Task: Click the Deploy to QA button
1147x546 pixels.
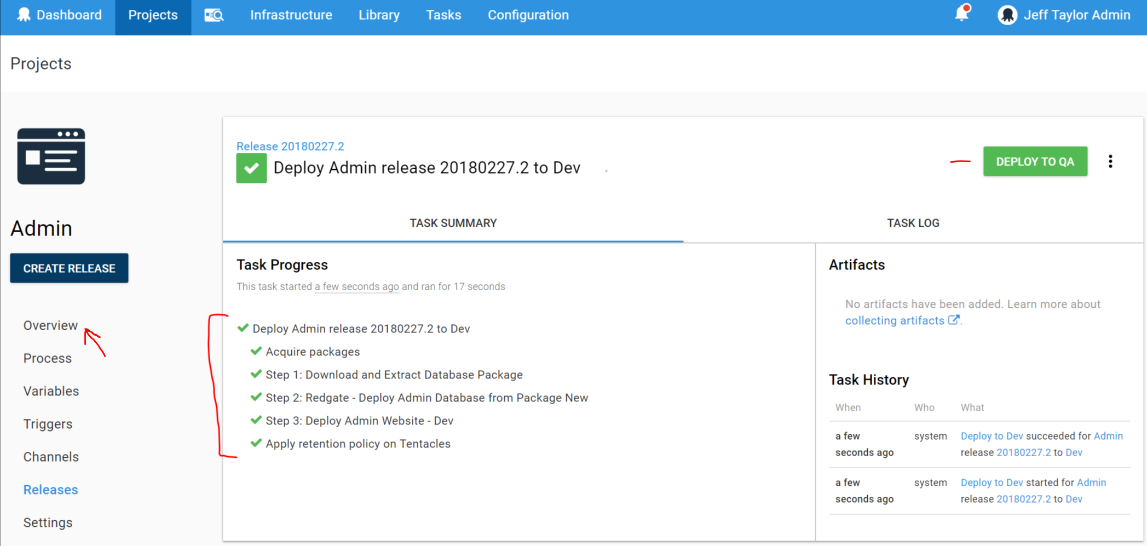Action: [x=1035, y=162]
